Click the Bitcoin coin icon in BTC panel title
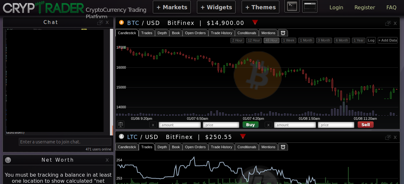This screenshot has width=404, height=184. [121, 22]
